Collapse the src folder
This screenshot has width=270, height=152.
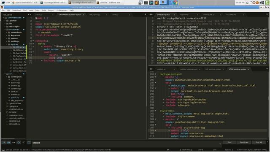5,74
